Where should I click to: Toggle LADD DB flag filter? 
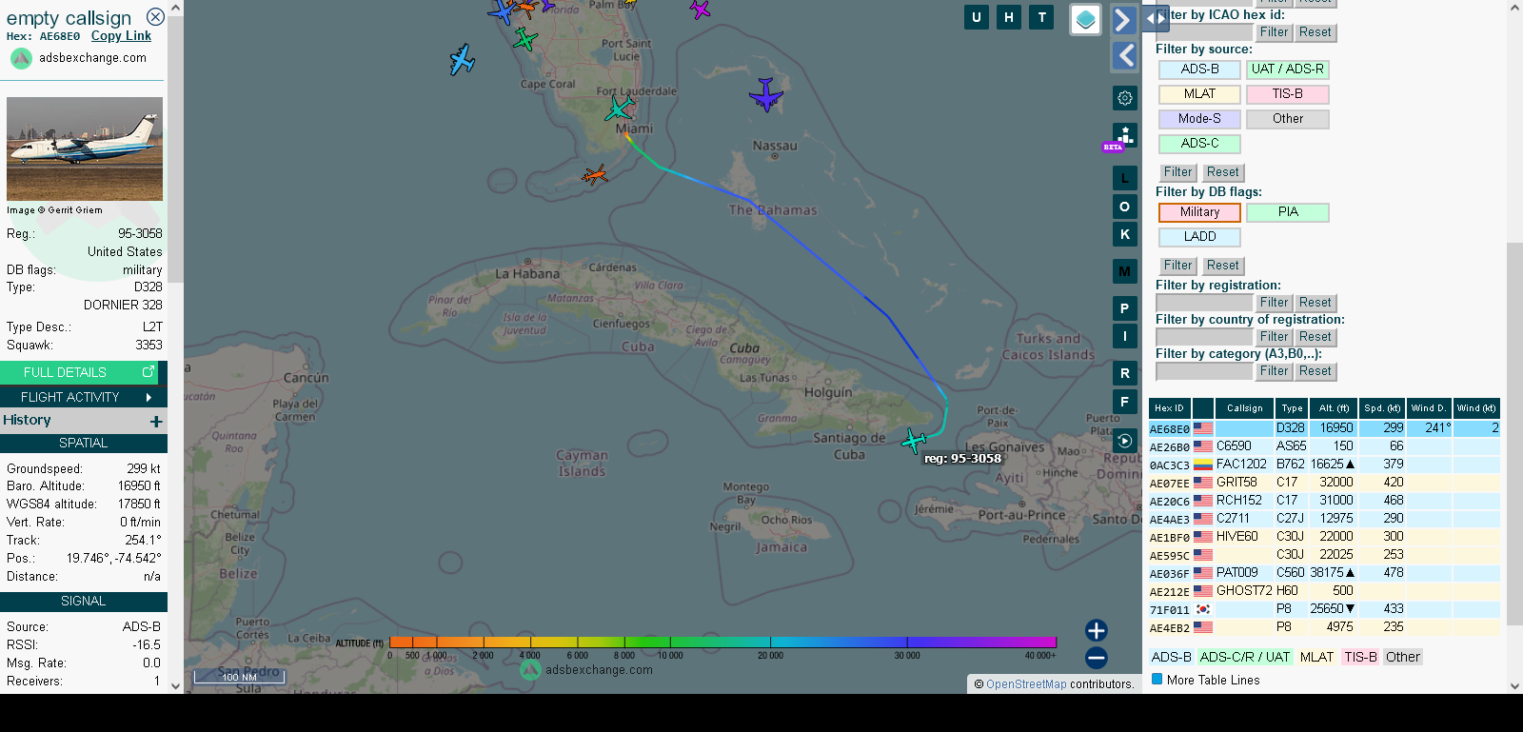[1199, 237]
